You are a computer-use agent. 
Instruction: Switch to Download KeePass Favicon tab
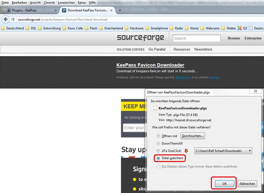pyautogui.click(x=87, y=10)
